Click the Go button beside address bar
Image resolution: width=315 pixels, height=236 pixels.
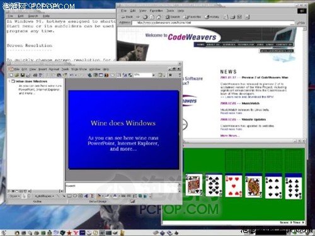pos(301,23)
